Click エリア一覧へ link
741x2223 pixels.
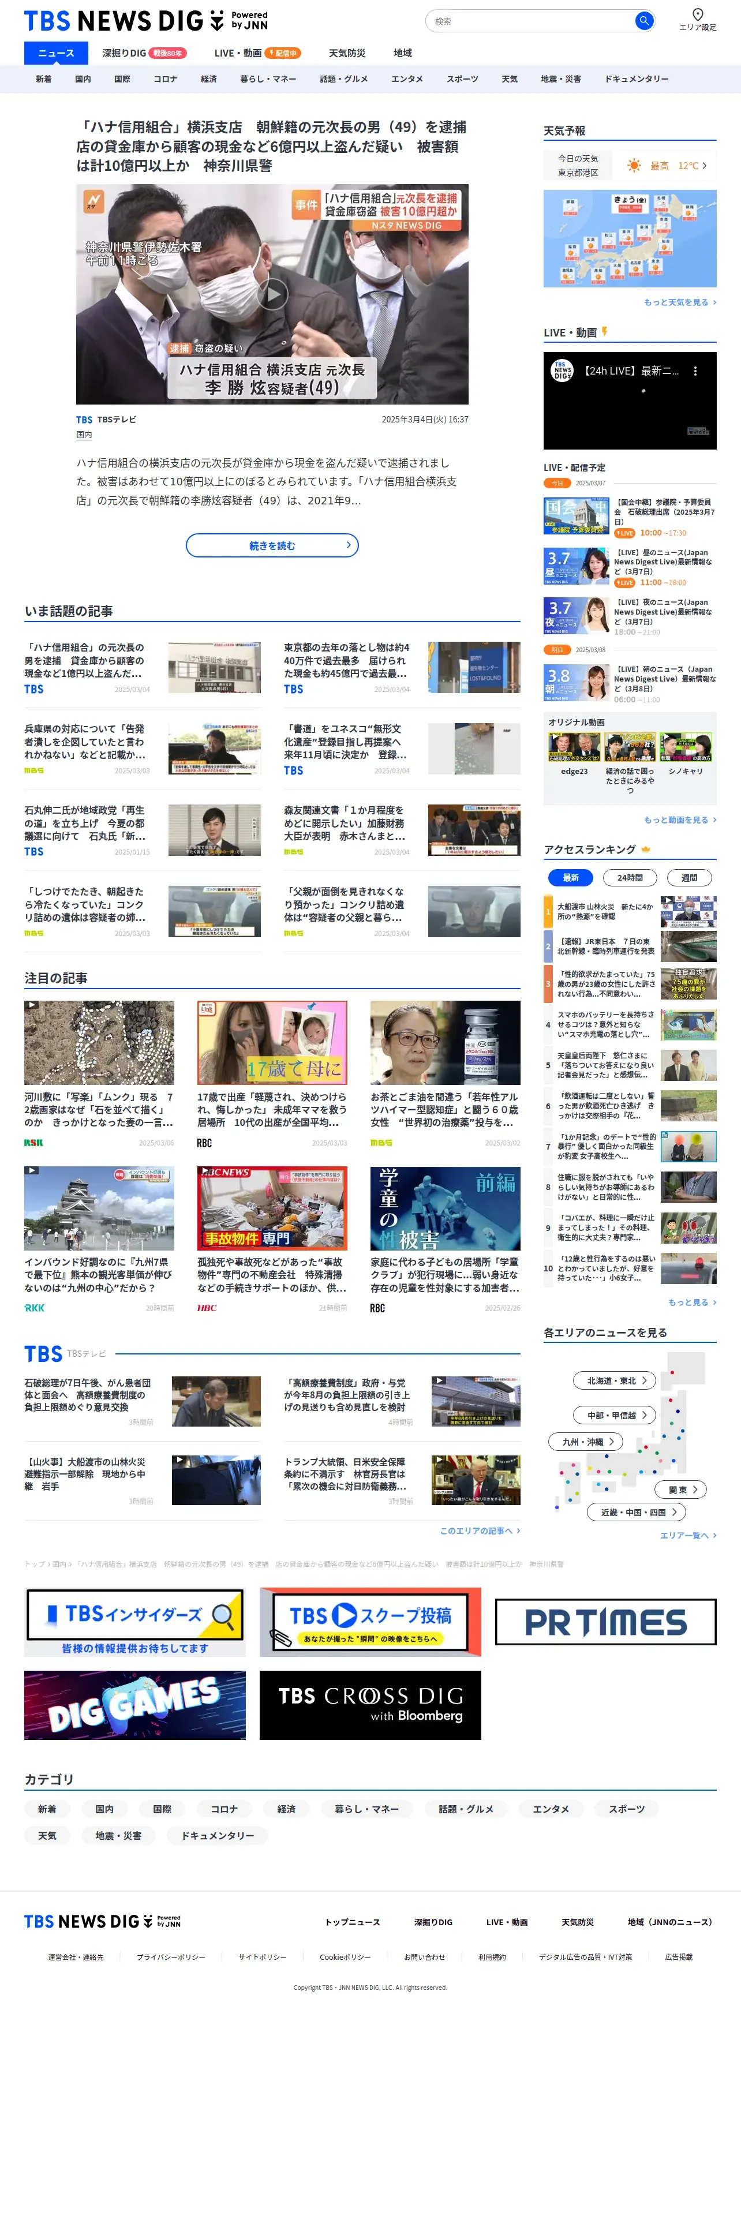point(687,1535)
